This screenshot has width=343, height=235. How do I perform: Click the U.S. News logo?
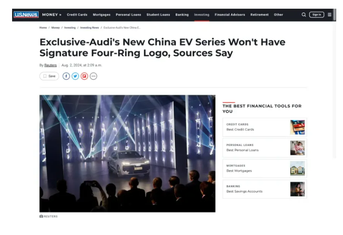pyautogui.click(x=26, y=15)
